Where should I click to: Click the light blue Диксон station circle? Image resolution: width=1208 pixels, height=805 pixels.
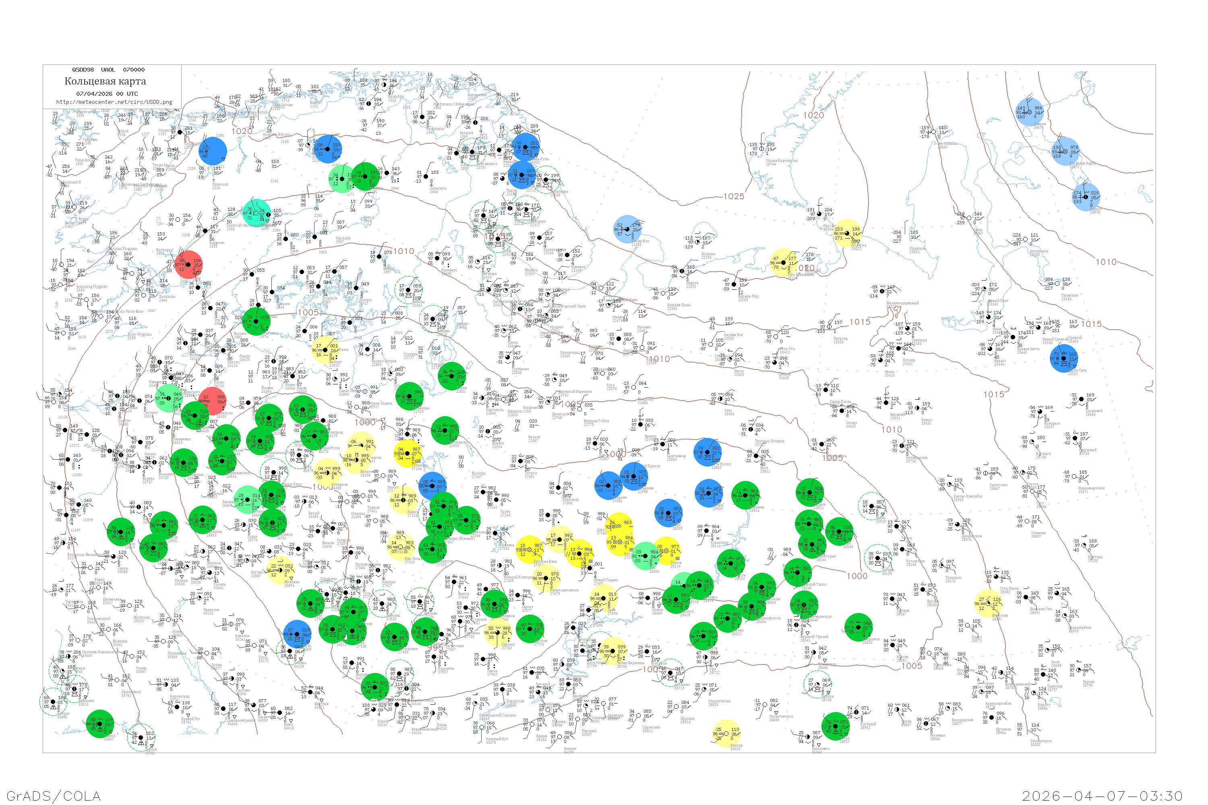[x=1029, y=112]
